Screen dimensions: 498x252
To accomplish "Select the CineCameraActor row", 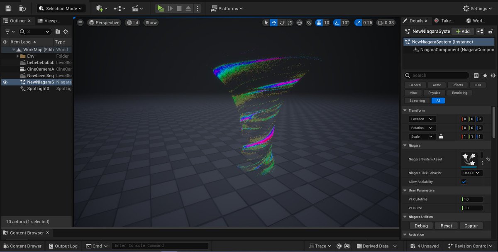I will coord(36,69).
